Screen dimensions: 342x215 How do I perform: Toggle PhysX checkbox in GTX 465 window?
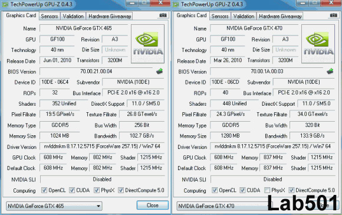click(97, 190)
